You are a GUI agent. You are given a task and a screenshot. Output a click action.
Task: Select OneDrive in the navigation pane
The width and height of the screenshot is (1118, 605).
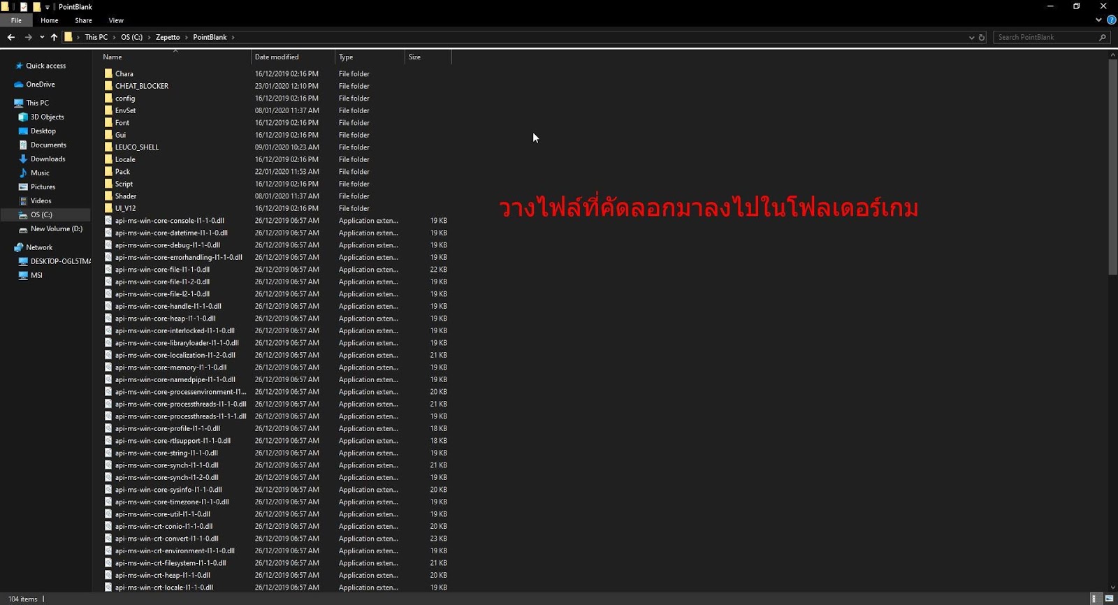pos(41,85)
